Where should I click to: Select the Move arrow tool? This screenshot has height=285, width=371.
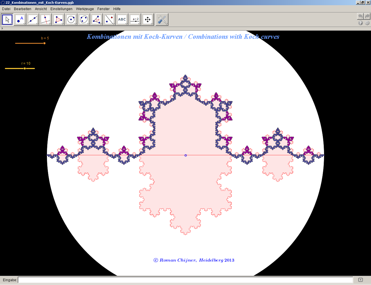pyautogui.click(x=7, y=20)
